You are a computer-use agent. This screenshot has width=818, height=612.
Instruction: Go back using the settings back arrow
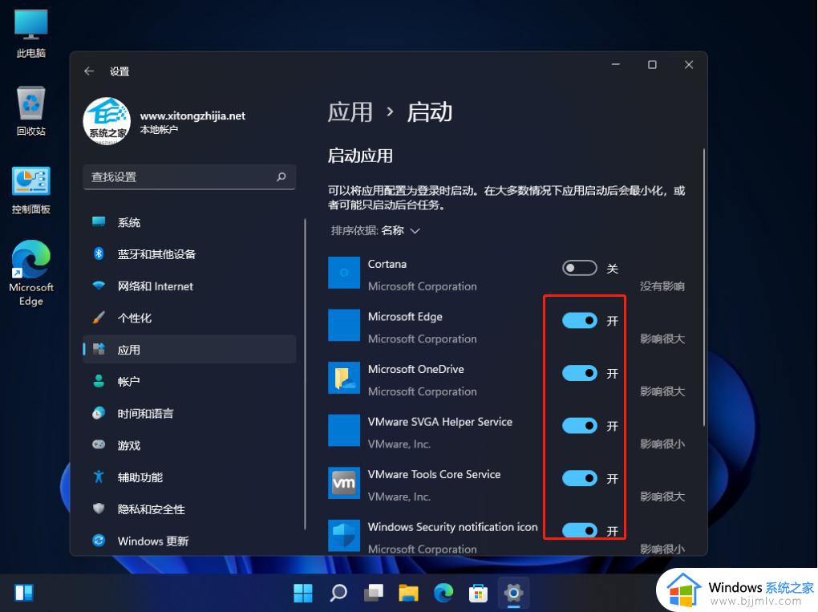point(89,71)
